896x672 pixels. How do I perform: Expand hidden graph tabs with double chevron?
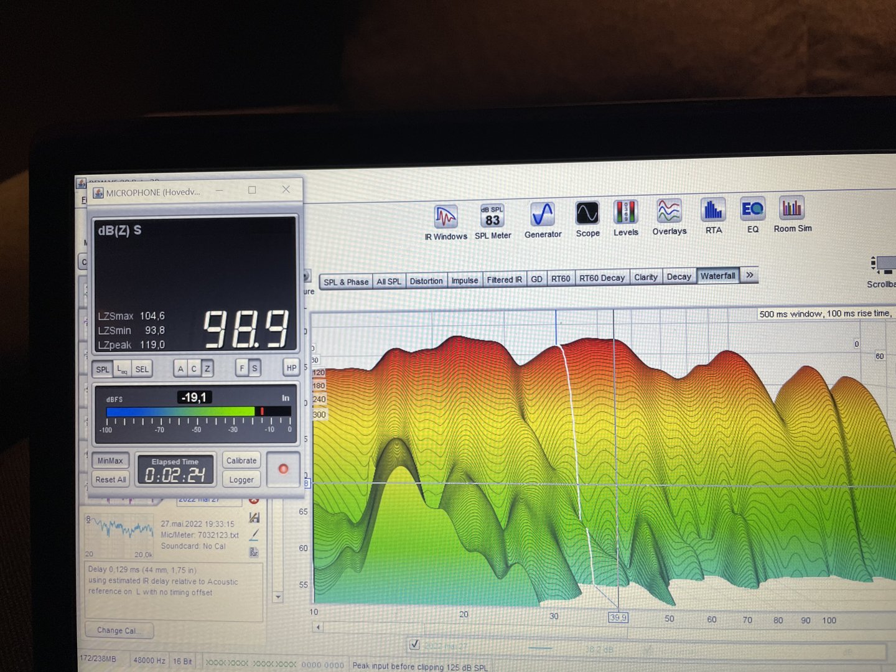(x=750, y=275)
